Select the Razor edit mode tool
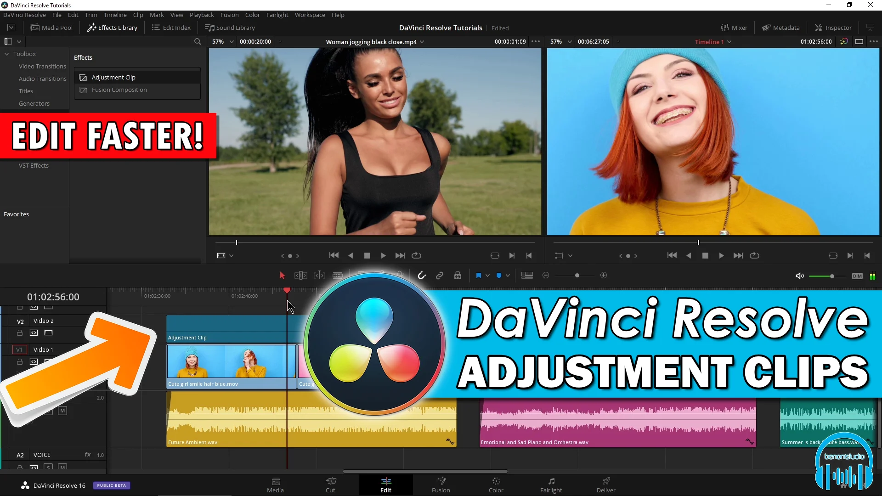 [x=338, y=275]
